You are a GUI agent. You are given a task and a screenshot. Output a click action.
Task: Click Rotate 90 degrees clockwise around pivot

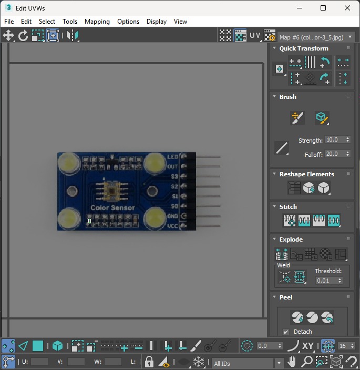pos(325,78)
